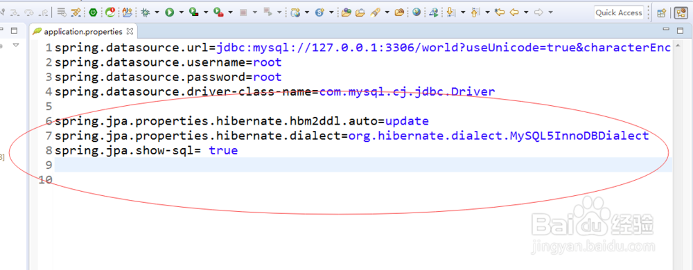Toggle Use Step Filters icon

pyautogui.click(x=76, y=12)
